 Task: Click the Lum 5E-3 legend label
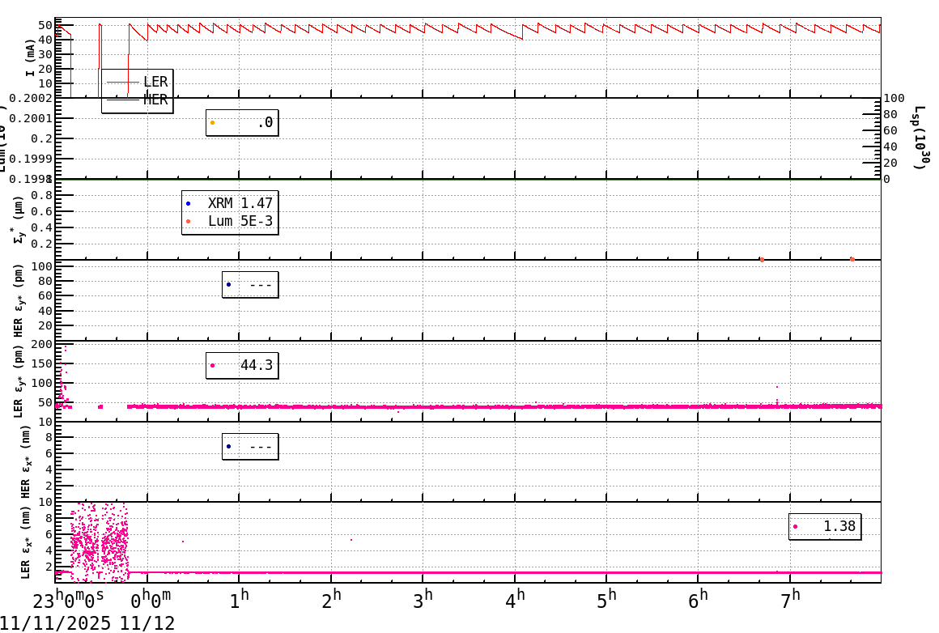click(x=240, y=221)
